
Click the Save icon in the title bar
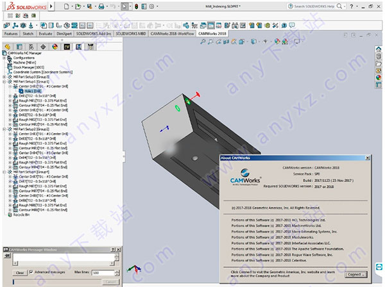click(x=90, y=6)
